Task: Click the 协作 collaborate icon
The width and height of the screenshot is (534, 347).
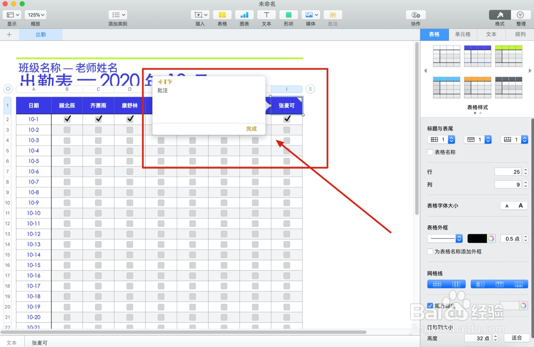Action: tap(416, 15)
